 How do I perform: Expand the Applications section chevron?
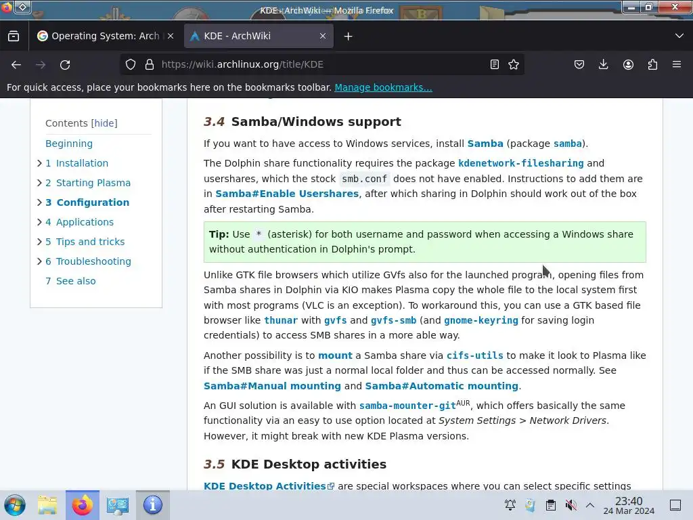(x=39, y=222)
